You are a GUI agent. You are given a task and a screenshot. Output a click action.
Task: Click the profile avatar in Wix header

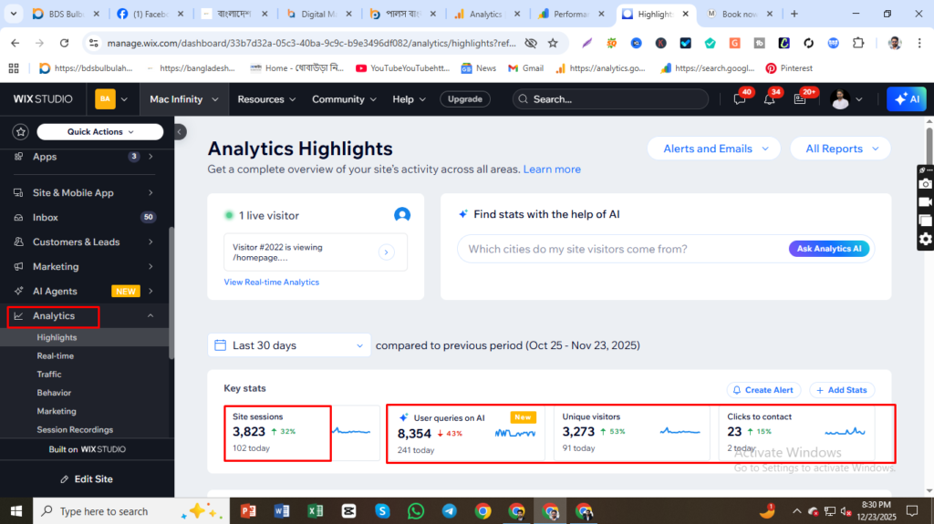click(x=840, y=99)
